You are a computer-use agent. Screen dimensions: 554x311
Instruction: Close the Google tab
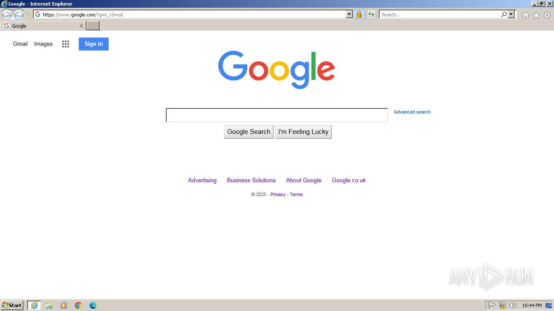[81, 26]
